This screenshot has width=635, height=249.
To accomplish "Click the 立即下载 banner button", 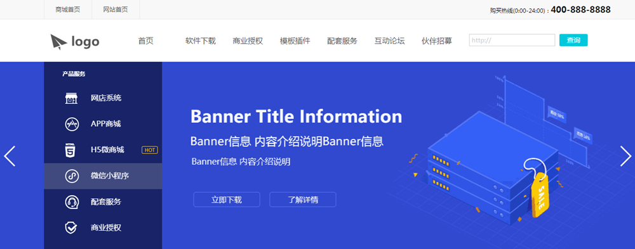I will 227,200.
